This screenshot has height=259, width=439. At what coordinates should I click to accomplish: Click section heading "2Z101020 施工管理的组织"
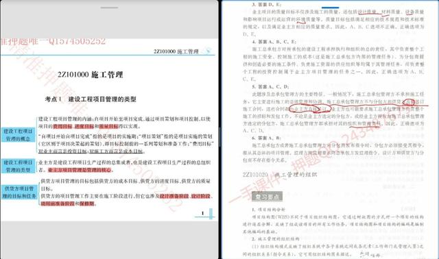pyautogui.click(x=280, y=175)
